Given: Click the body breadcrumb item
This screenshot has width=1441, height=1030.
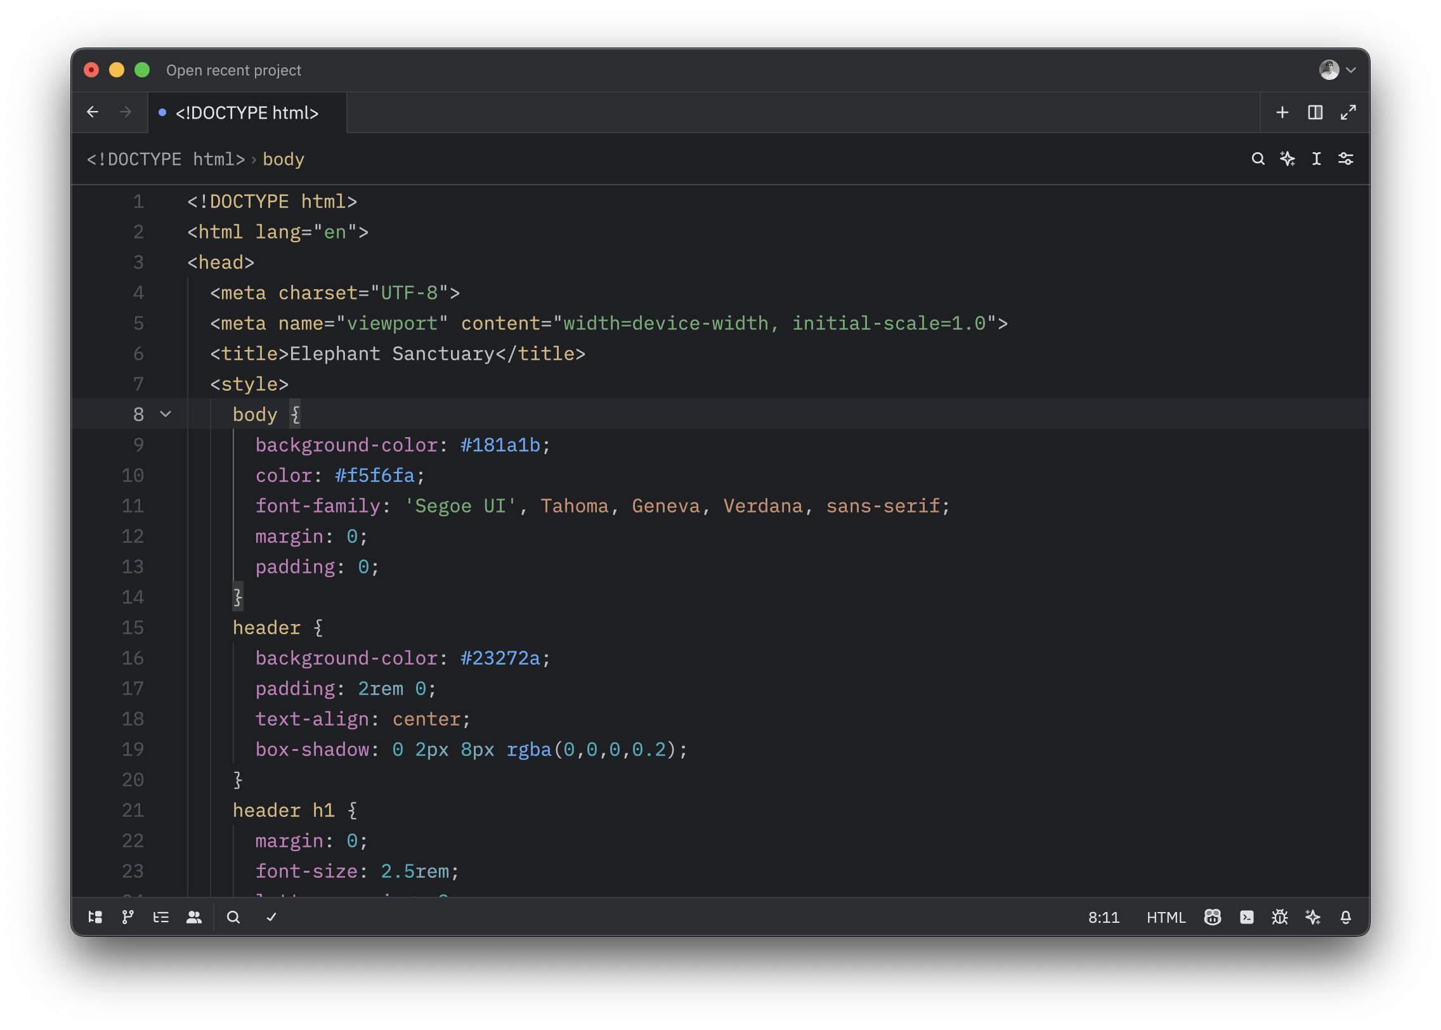Looking at the screenshot, I should coord(284,159).
